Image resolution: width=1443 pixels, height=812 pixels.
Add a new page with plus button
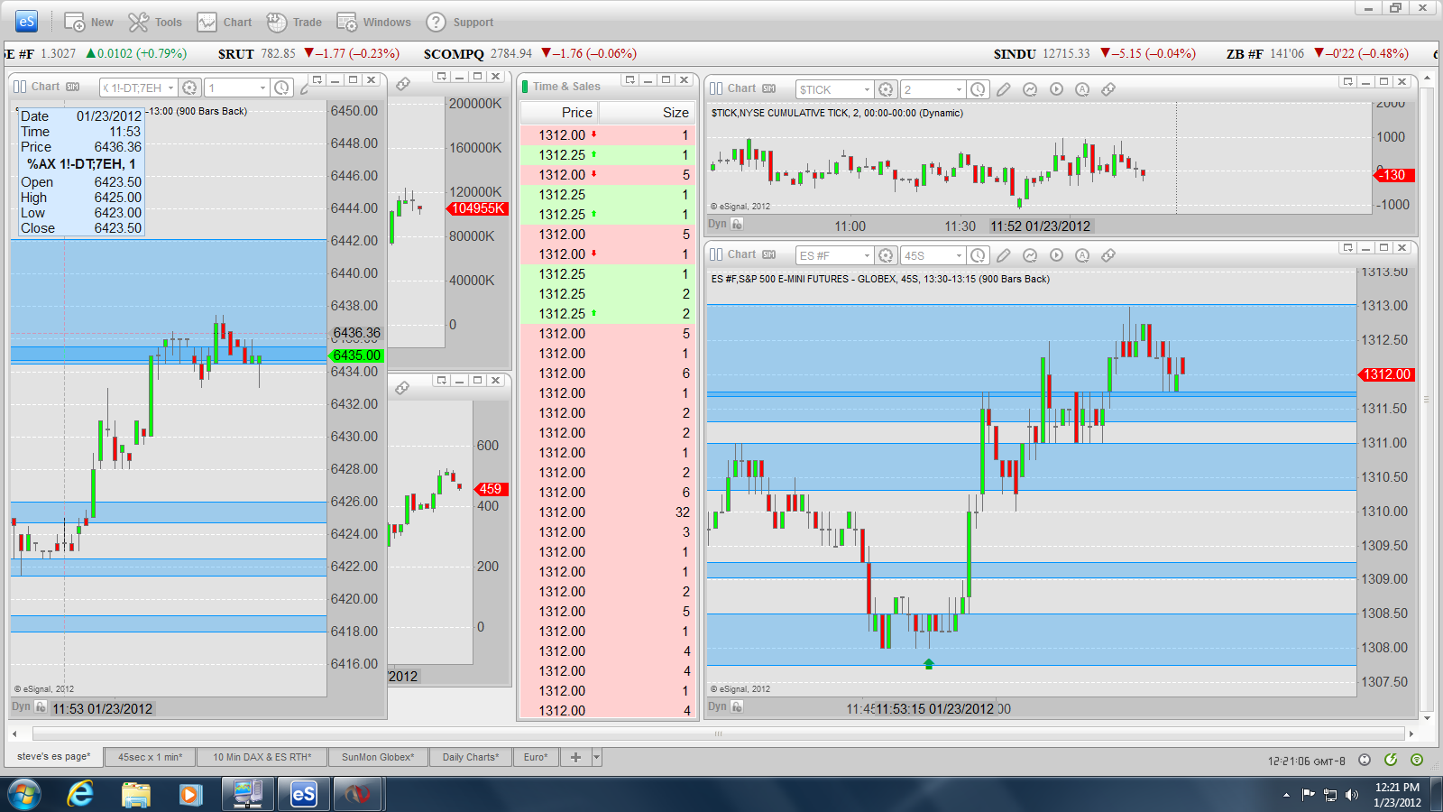click(575, 757)
